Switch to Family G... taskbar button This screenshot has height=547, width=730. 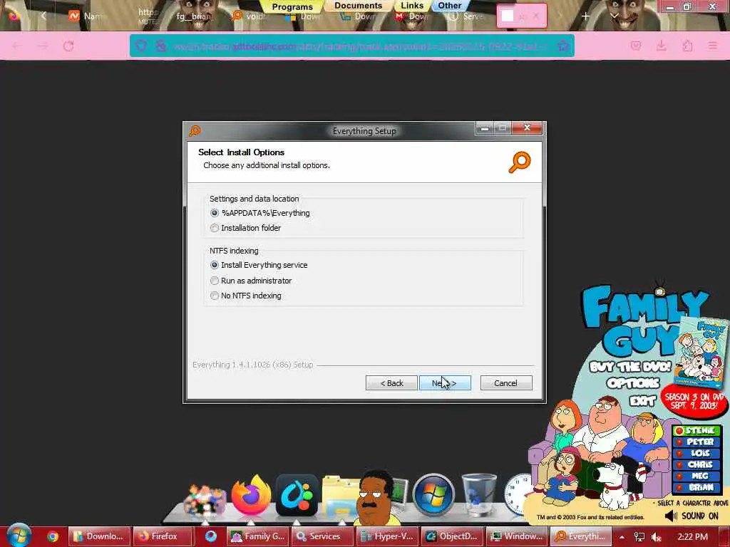point(258,536)
